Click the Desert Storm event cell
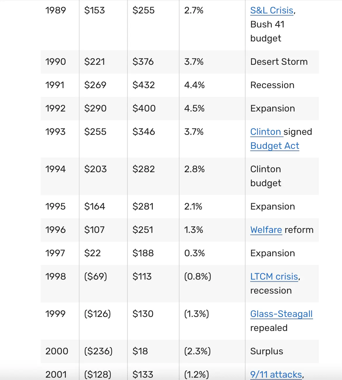342x380 pixels. (x=279, y=62)
